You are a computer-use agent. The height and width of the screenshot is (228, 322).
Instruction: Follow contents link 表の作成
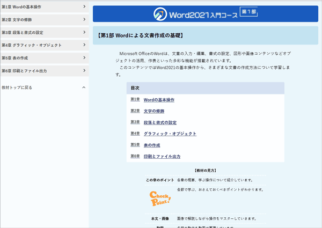[x=152, y=145]
